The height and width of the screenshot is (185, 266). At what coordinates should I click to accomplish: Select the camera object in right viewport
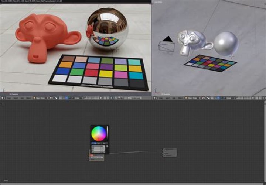tap(166, 45)
